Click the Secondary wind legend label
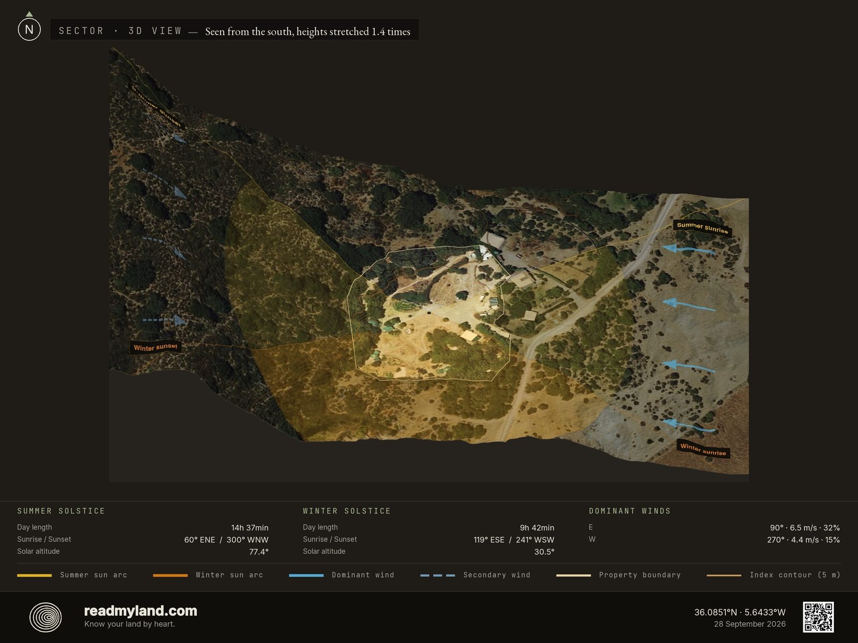The width and height of the screenshot is (858, 643). (x=497, y=575)
